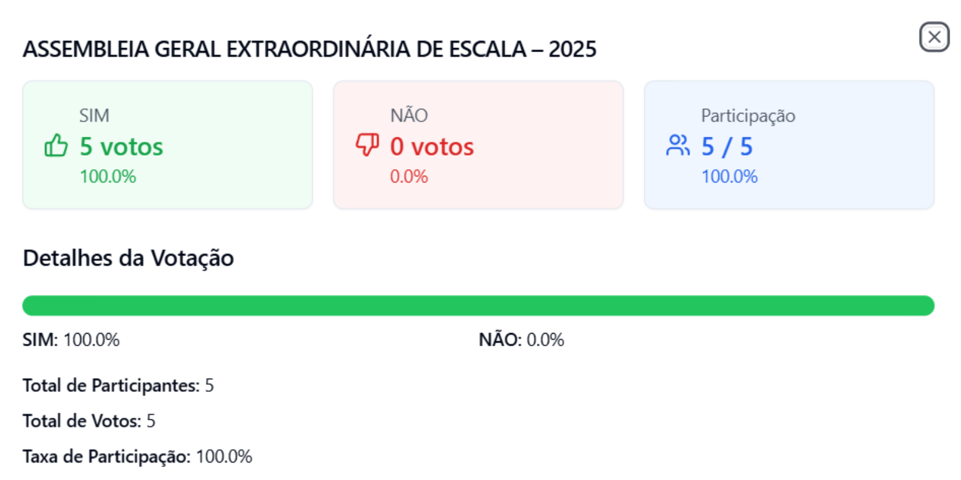961x480 pixels.
Task: Select the SIM votes card
Action: (168, 145)
